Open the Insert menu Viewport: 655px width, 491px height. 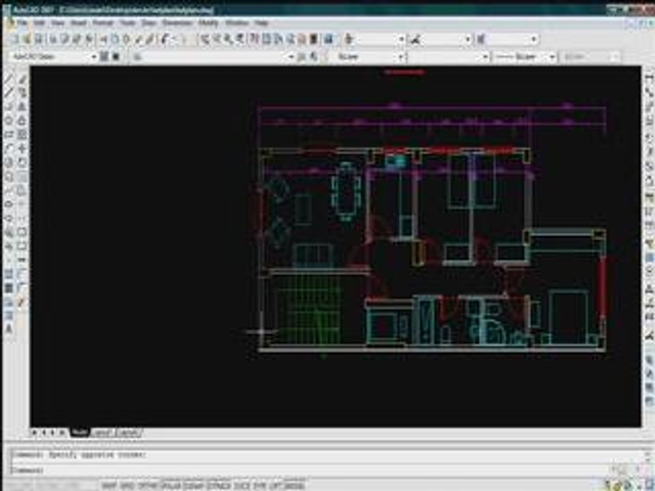(79, 23)
